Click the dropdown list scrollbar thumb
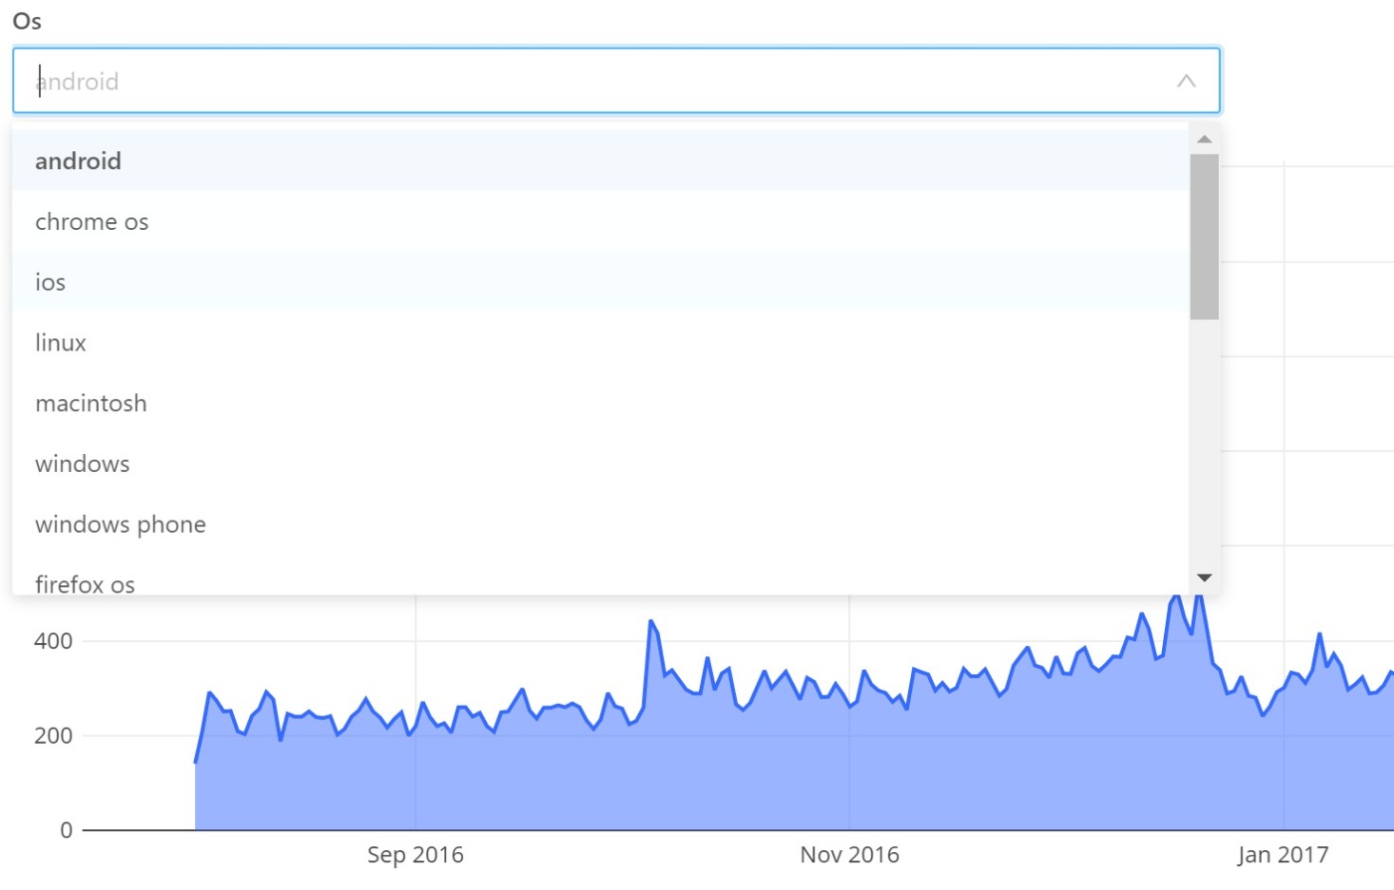The width and height of the screenshot is (1394, 890). pos(1204,237)
